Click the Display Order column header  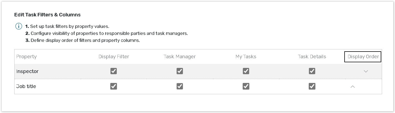click(x=363, y=57)
